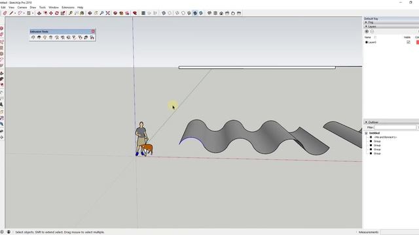Click the Zoom Extents tool
Viewport: 419px width, 235px height.
click(107, 13)
